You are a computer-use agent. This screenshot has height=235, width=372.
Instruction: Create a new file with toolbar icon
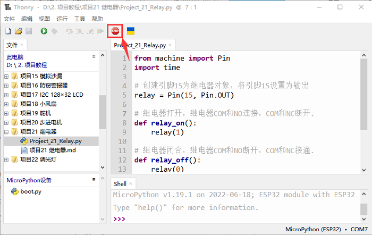pos(8,31)
